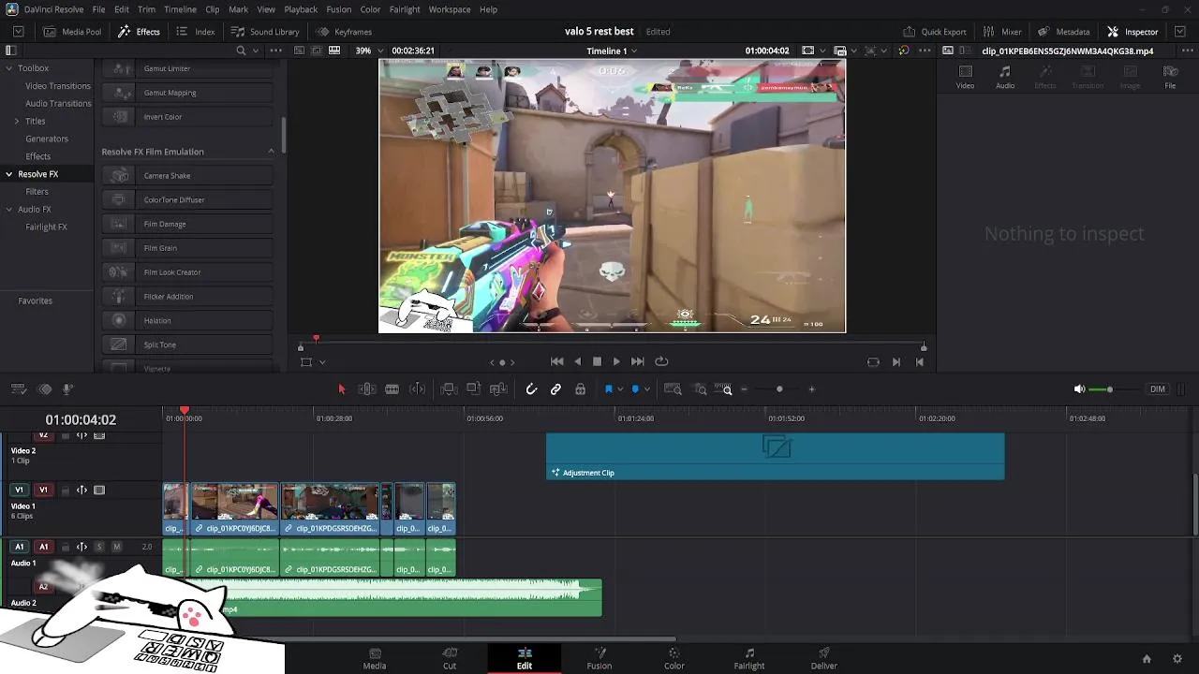Collapse the Resolve FX category
Image resolution: width=1199 pixels, height=674 pixels.
coord(9,174)
